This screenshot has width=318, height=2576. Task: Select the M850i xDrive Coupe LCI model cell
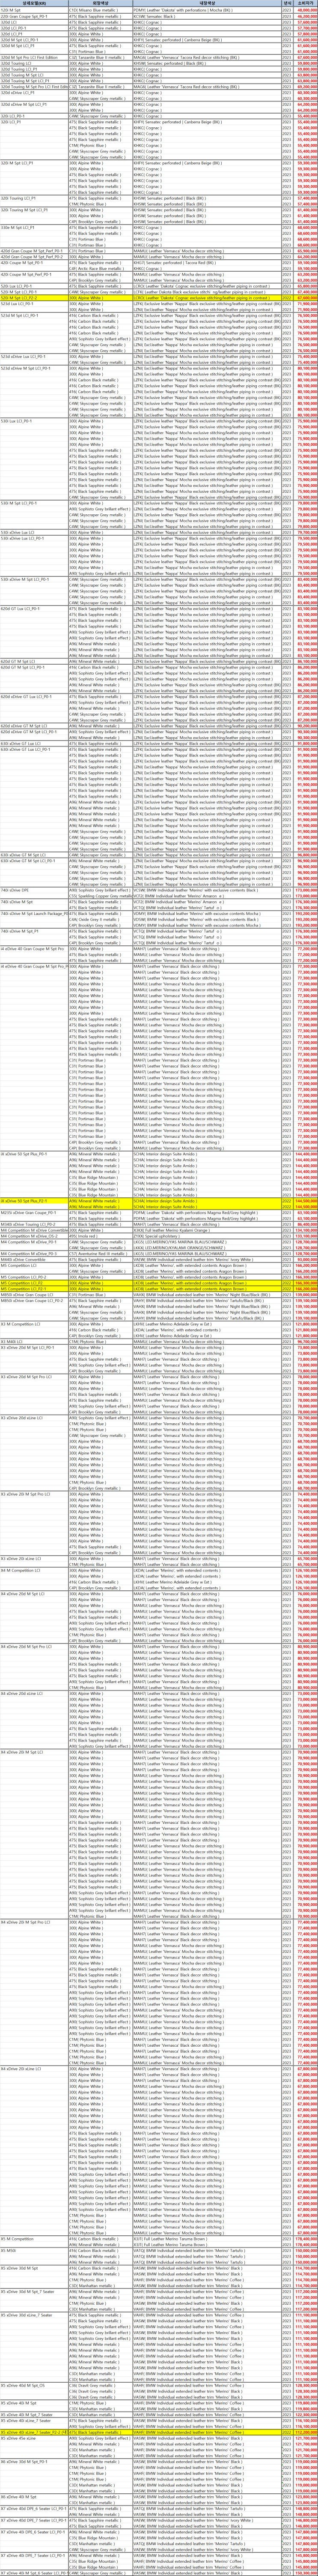point(34,1295)
